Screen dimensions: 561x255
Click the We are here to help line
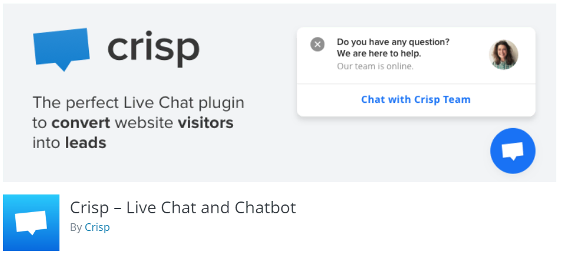(x=379, y=53)
